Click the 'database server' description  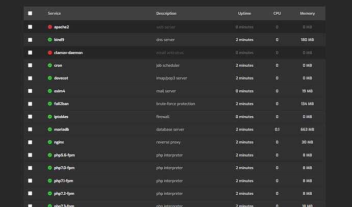click(170, 130)
